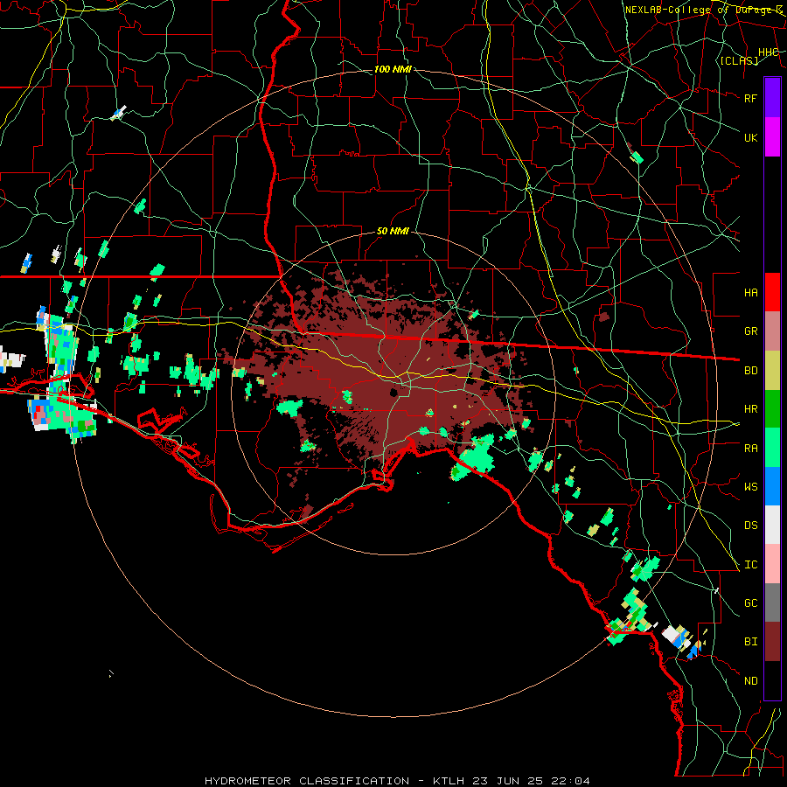Click the DS legend label
Image resolution: width=787 pixels, height=787 pixels.
coord(751,526)
